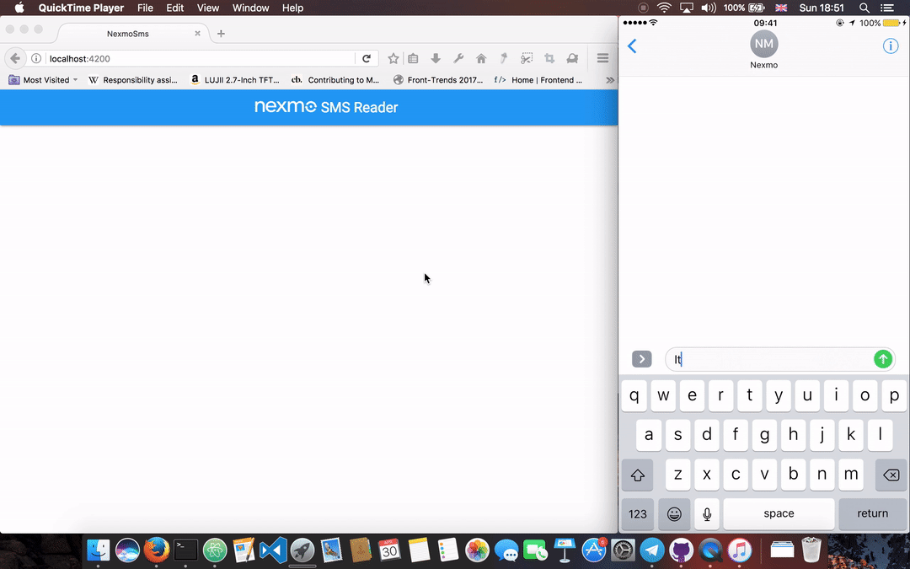
Task: Tap the NM contact avatar
Action: click(x=763, y=44)
